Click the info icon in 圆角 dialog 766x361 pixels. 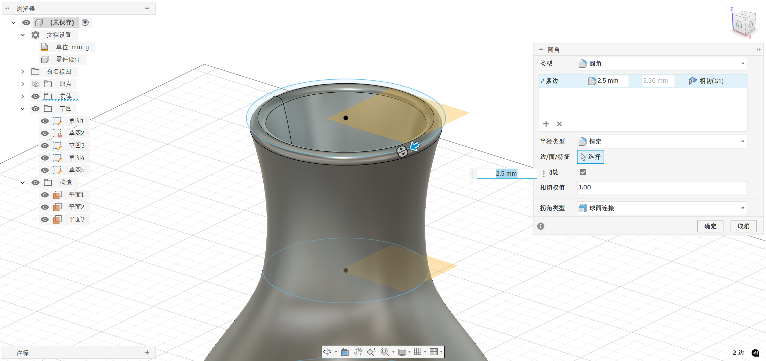coord(541,226)
